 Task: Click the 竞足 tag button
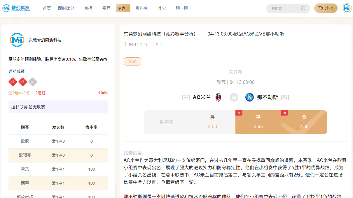(132, 61)
